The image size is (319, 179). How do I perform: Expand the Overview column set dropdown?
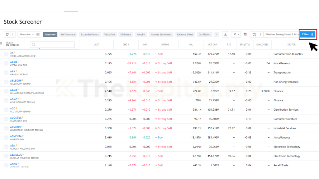(26, 34)
